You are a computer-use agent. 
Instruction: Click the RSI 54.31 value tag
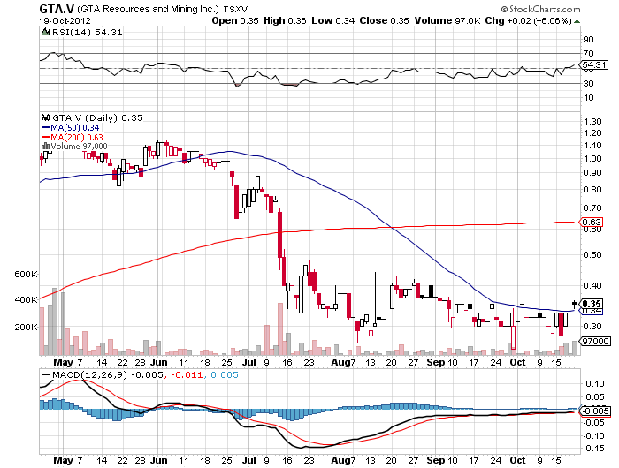pyautogui.click(x=593, y=64)
